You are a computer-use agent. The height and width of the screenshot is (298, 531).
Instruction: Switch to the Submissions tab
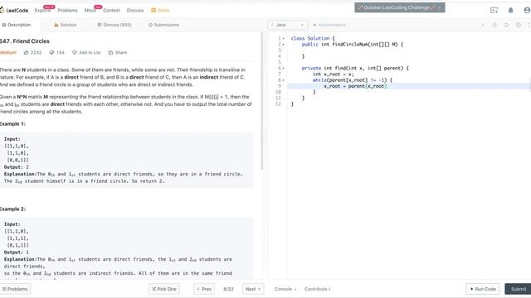click(163, 25)
